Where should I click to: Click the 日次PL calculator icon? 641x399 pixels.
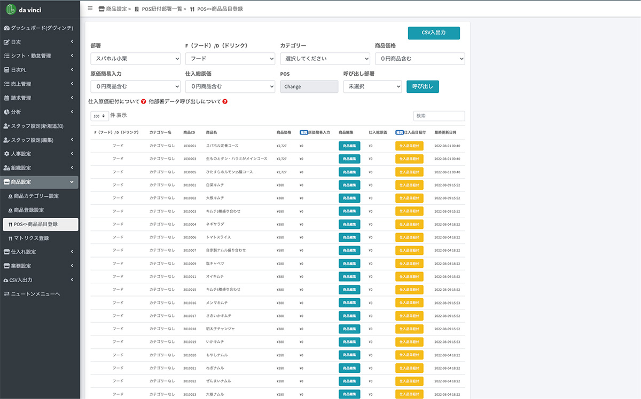tap(6, 70)
